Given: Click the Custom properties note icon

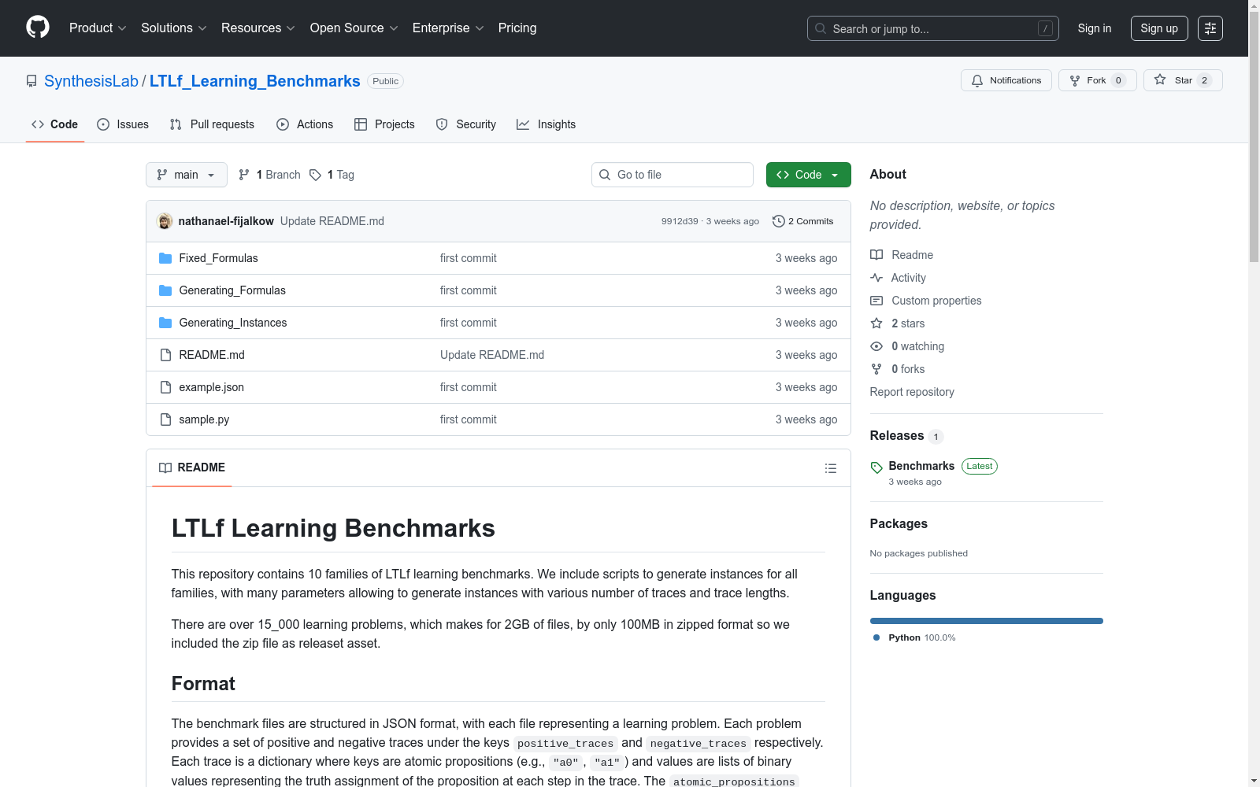Looking at the screenshot, I should click(876, 301).
